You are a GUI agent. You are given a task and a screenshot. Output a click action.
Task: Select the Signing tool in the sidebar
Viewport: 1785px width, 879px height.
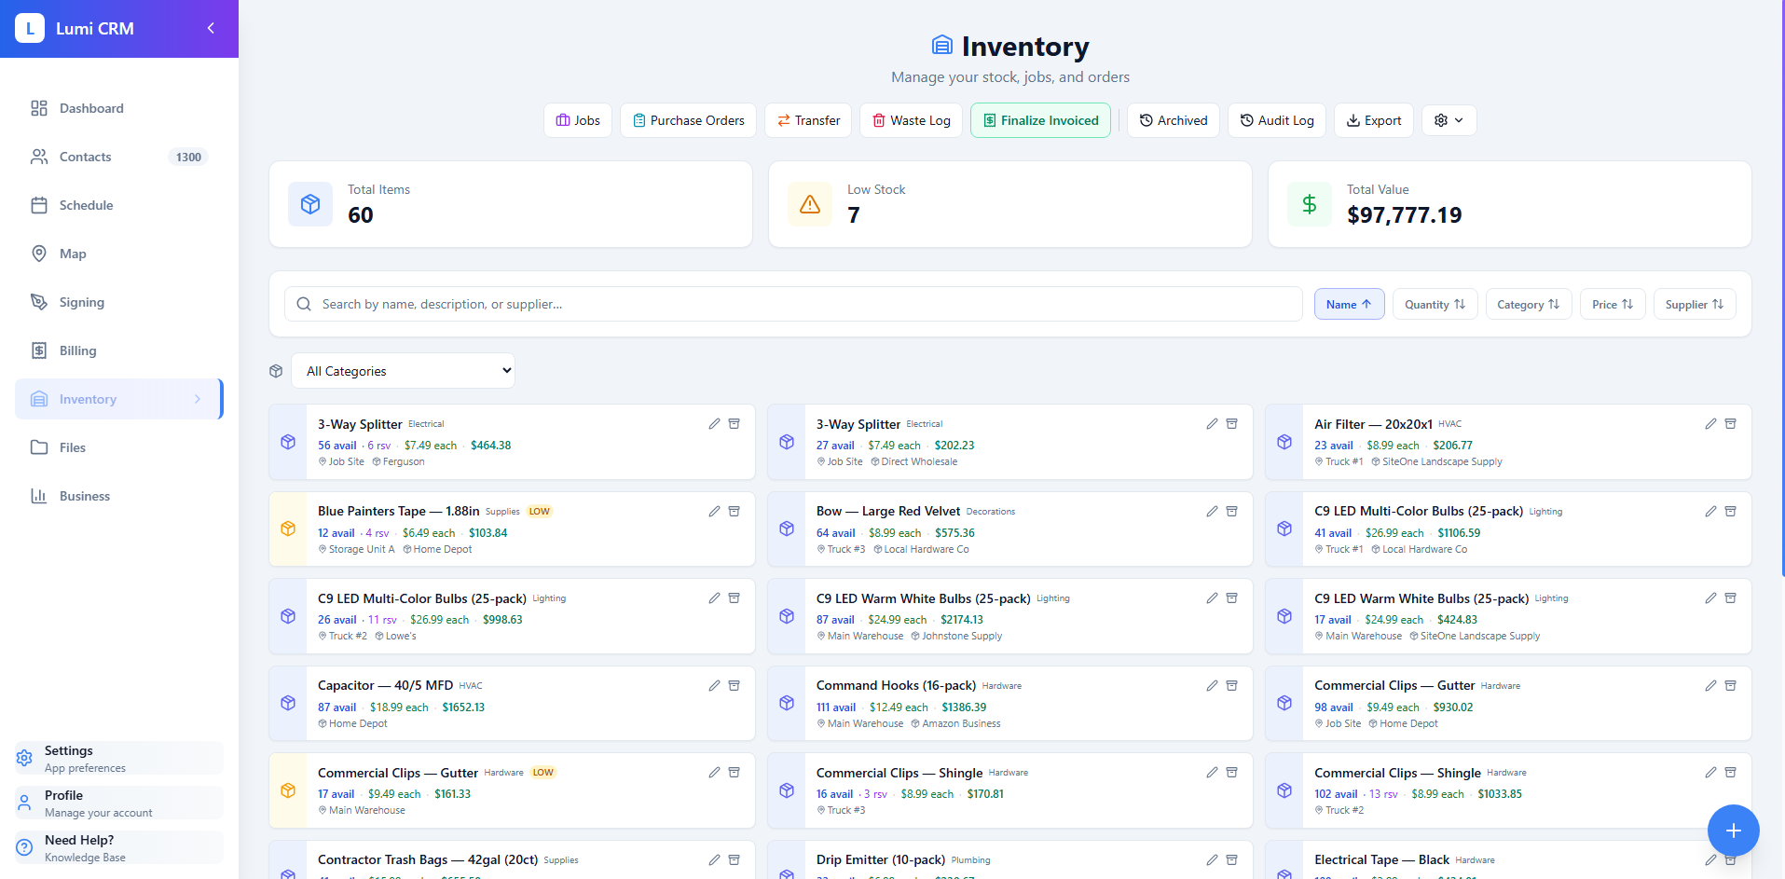80,301
